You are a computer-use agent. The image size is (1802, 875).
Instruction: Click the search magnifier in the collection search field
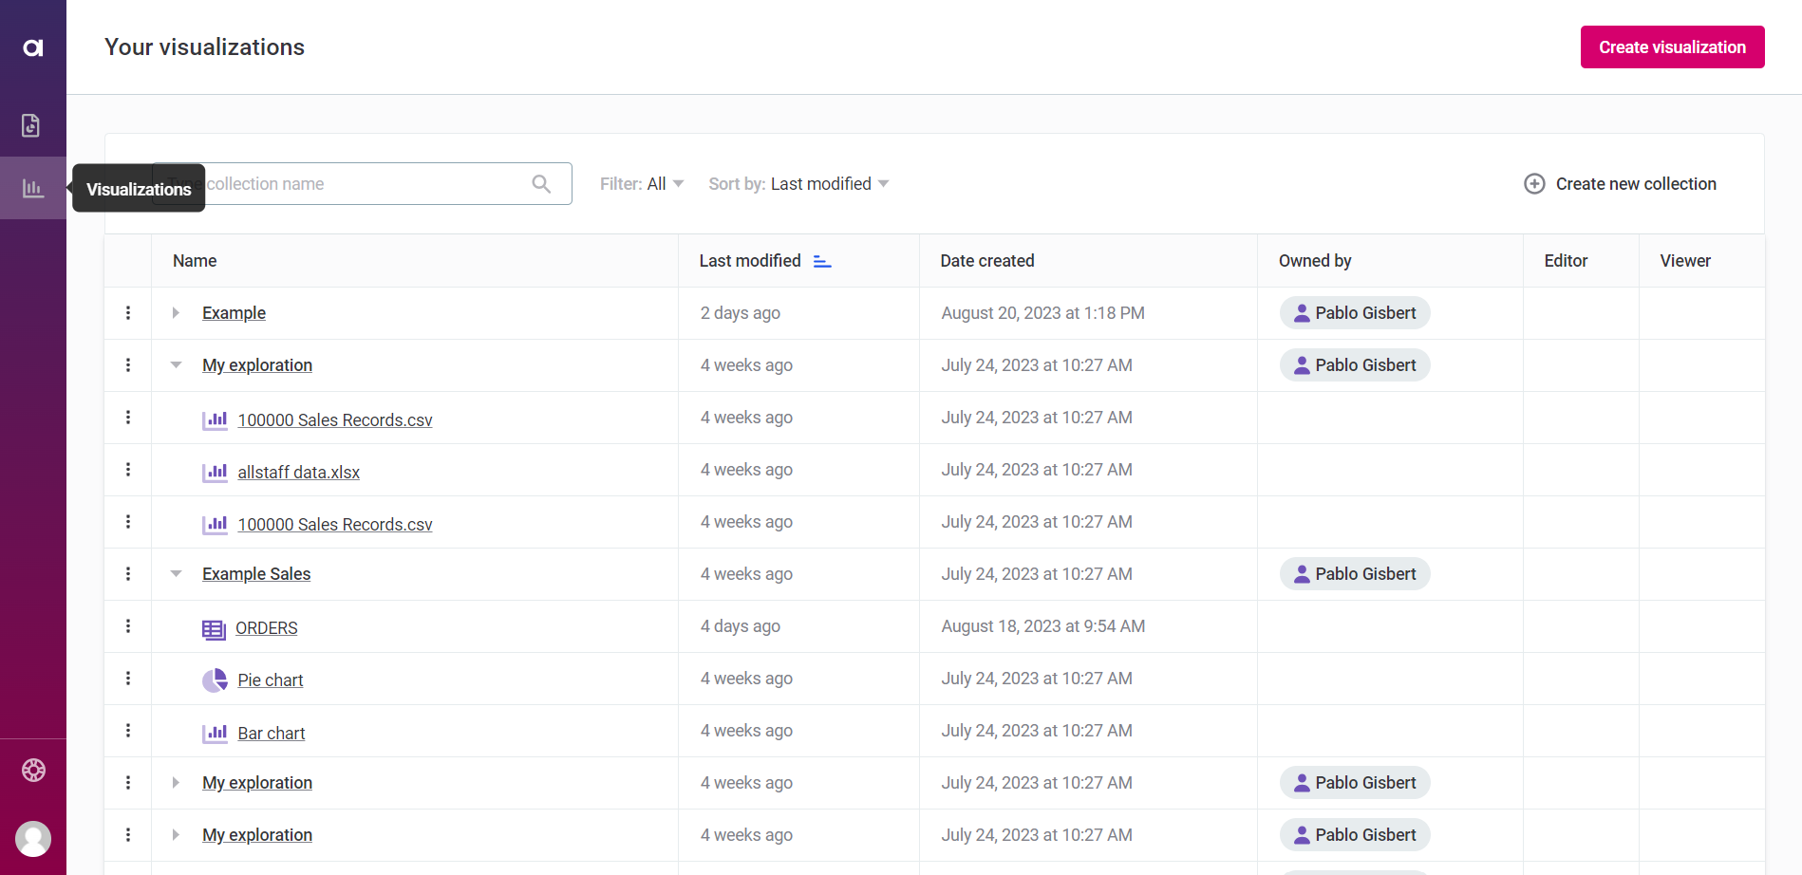tap(541, 183)
